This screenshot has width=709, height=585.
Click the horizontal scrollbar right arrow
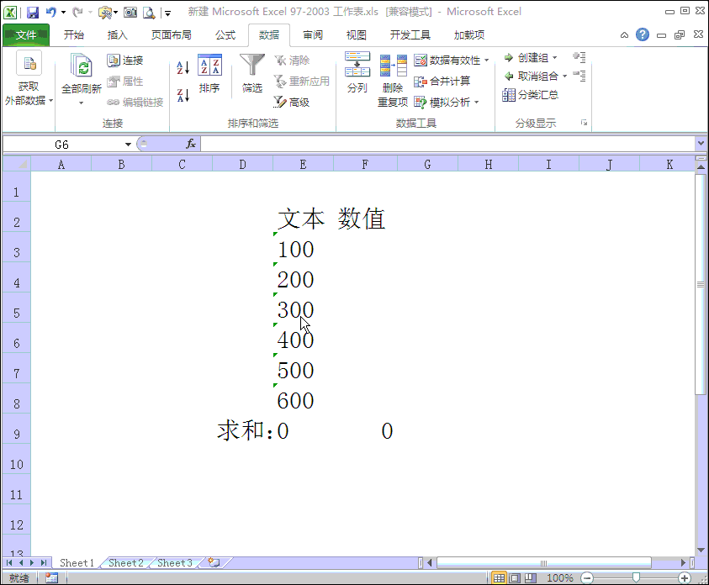683,563
